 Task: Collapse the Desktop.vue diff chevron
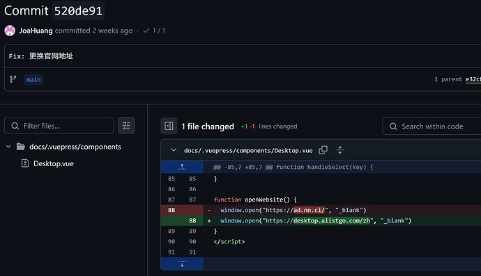pyautogui.click(x=174, y=150)
